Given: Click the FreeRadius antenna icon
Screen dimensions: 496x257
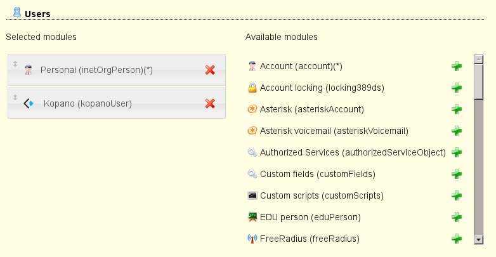Looking at the screenshot, I should coord(252,239).
